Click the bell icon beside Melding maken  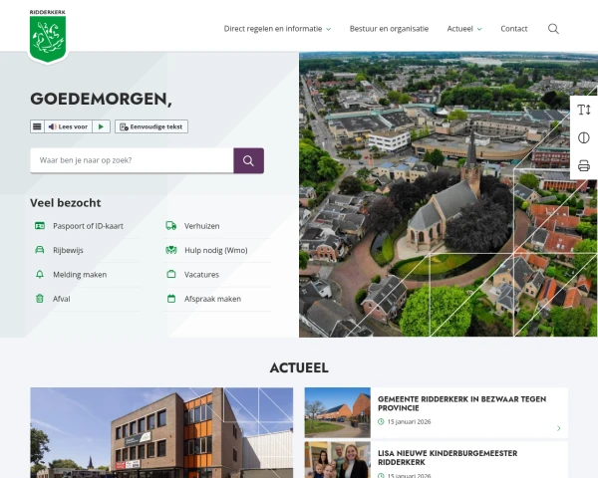point(40,275)
